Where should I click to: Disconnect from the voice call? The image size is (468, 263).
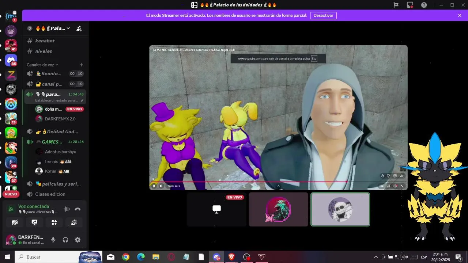click(78, 209)
